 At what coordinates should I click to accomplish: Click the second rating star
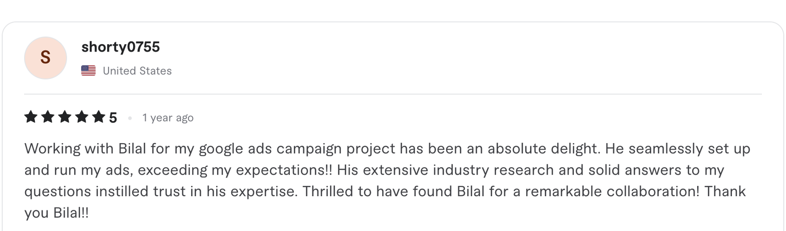[x=48, y=117]
